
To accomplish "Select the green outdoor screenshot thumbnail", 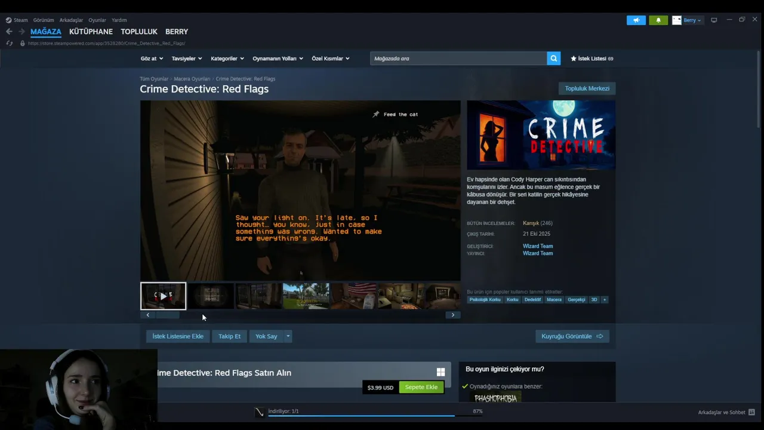I will pyautogui.click(x=306, y=296).
